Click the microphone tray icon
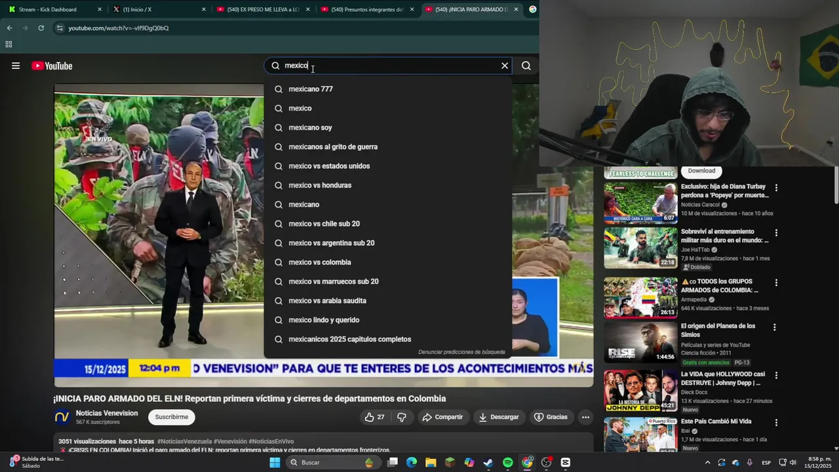The width and height of the screenshot is (839, 472). tap(749, 462)
